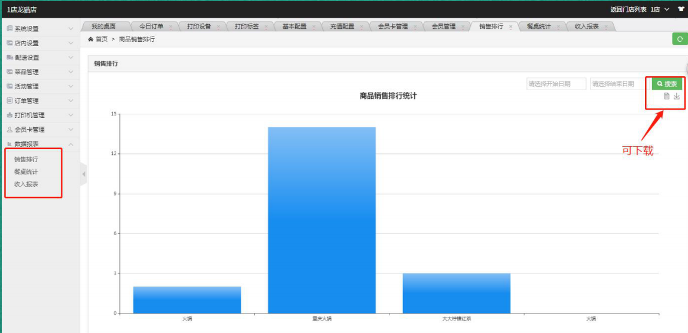Switch to the 会员卡管理 tab

pos(392,27)
